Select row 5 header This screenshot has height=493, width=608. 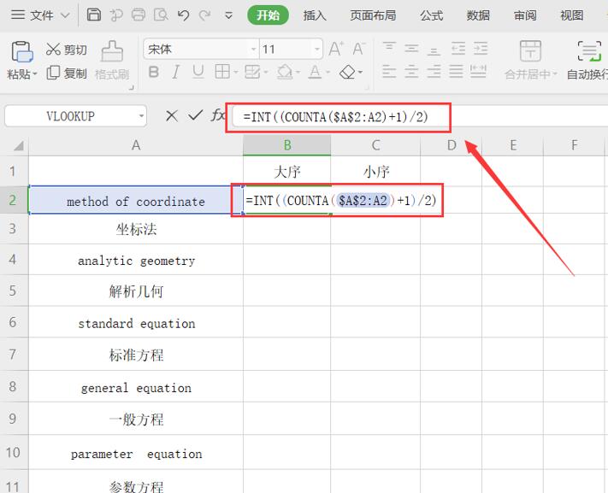14,291
